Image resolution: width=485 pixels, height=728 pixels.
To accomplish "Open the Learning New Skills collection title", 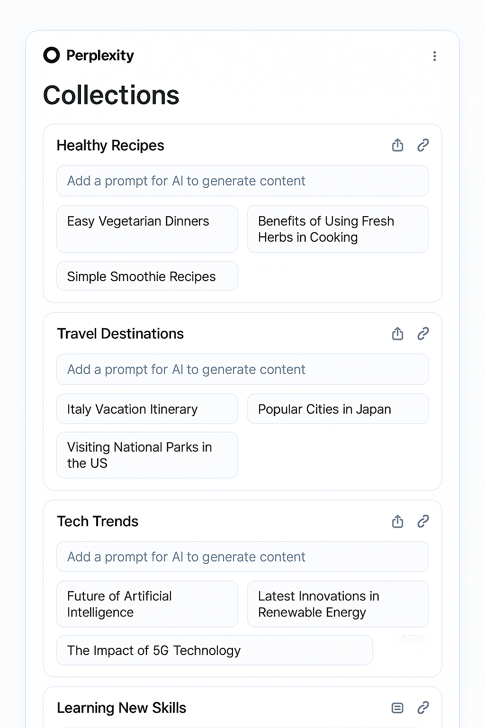I will [122, 708].
